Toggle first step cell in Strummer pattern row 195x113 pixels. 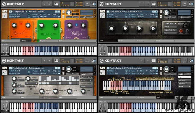(40, 83)
